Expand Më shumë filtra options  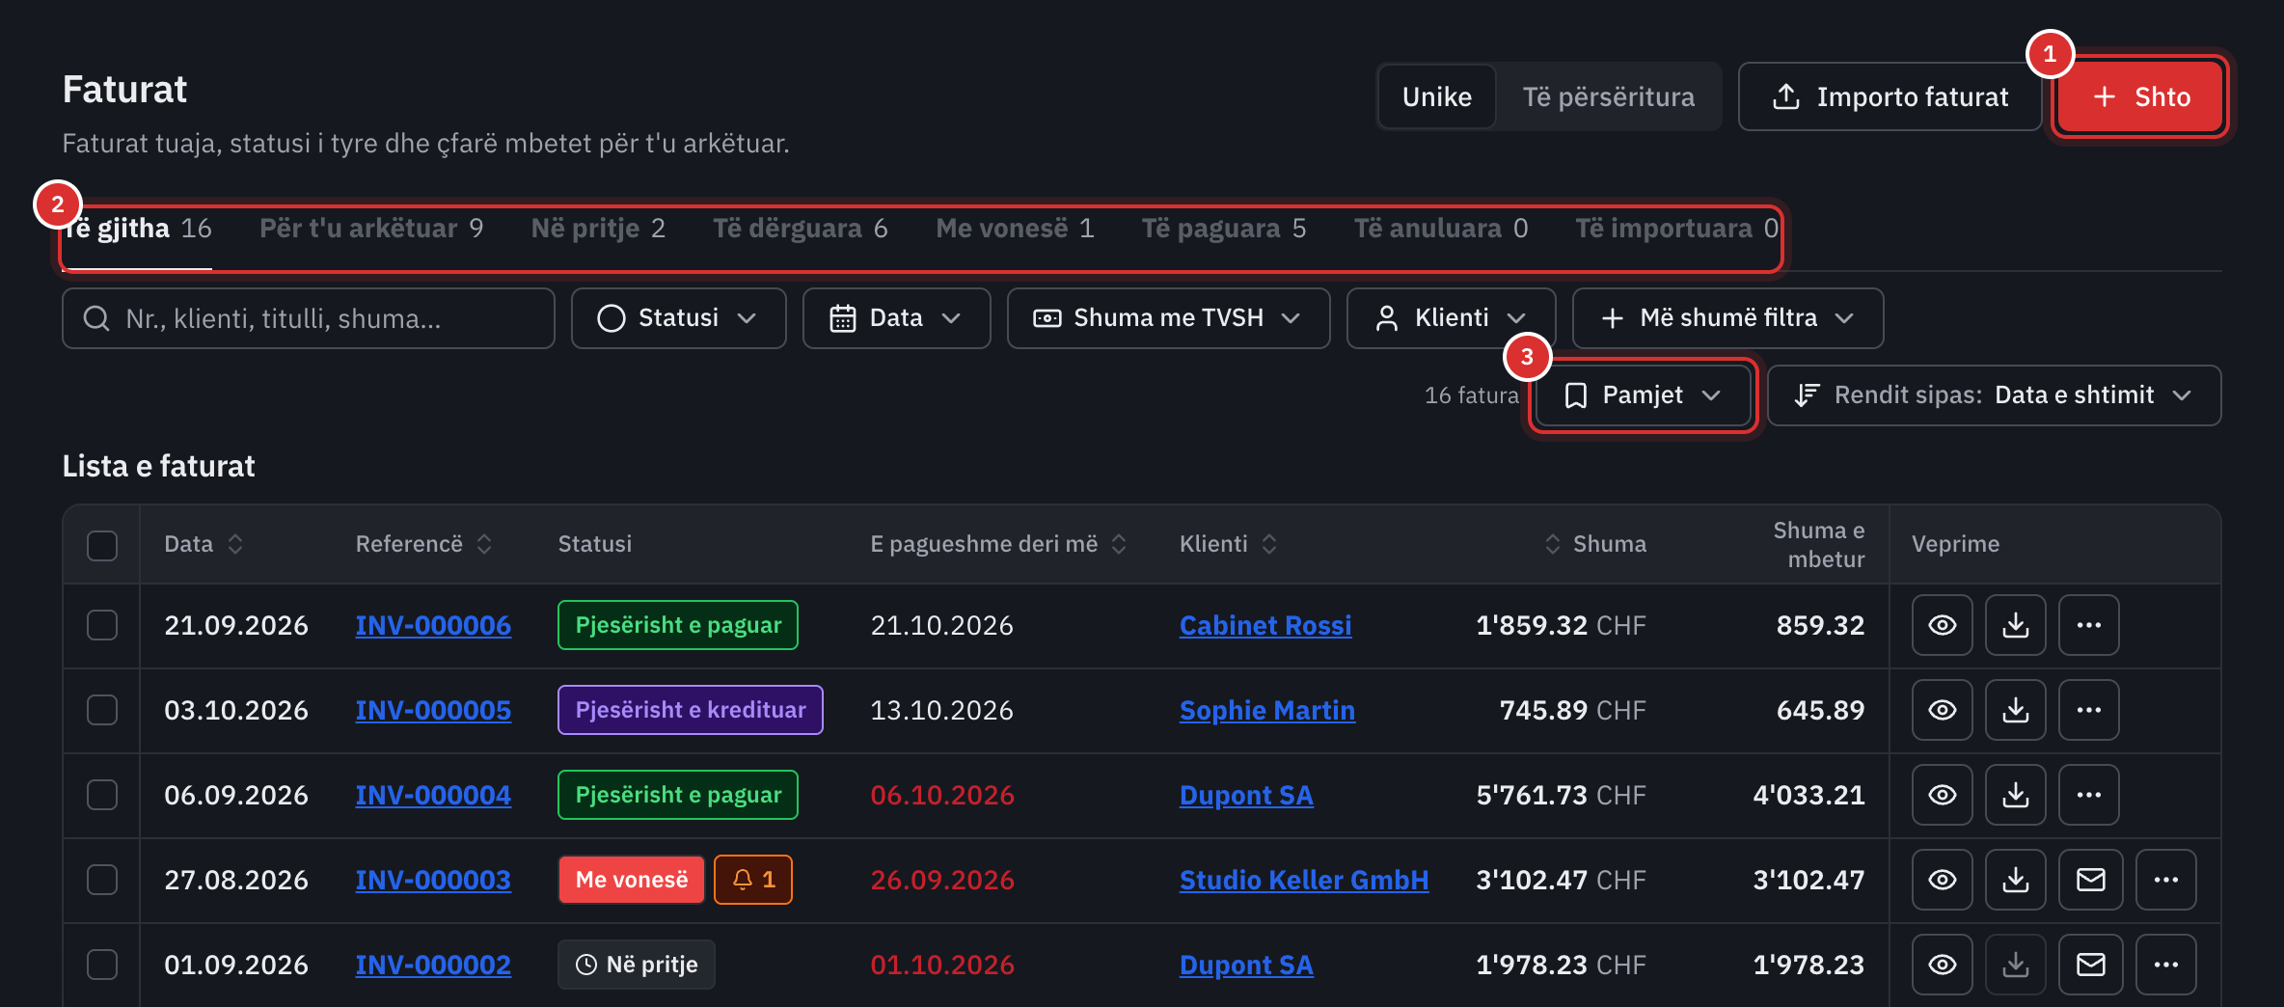1727,318
